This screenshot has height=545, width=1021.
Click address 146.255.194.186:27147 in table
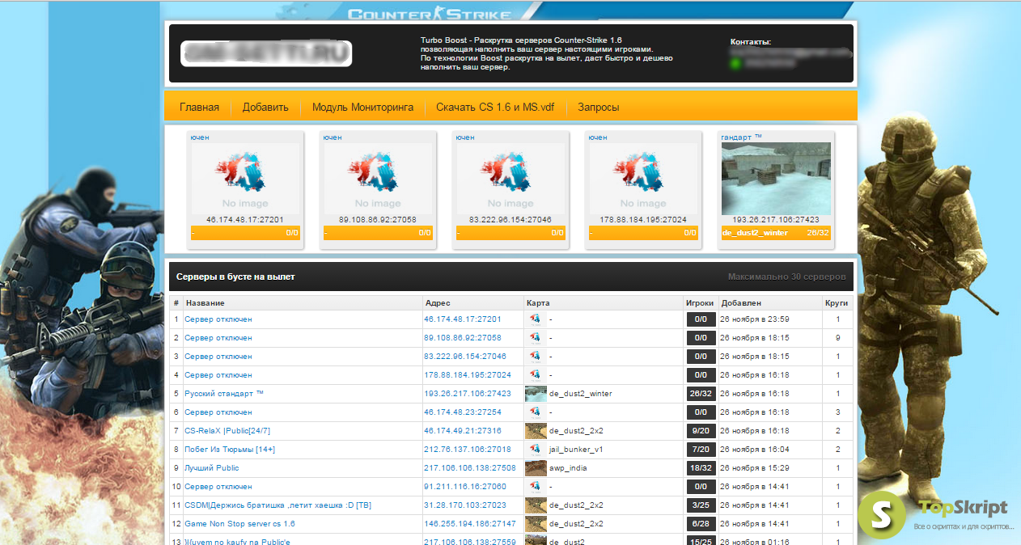[470, 524]
